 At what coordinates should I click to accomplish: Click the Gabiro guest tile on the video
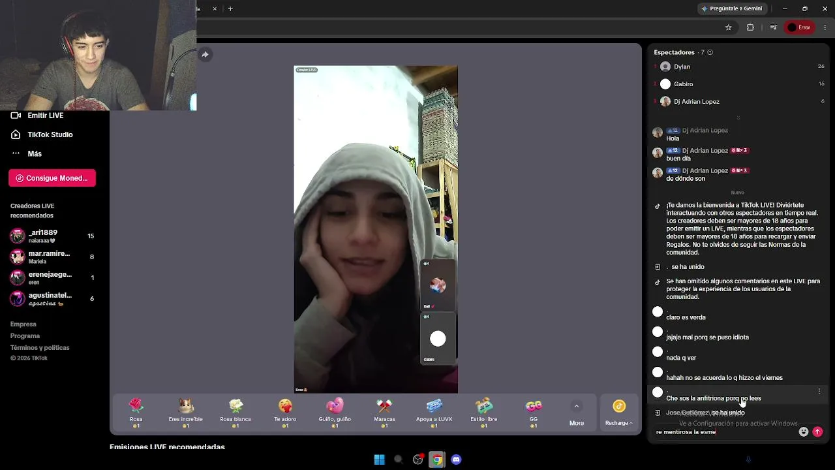click(438, 338)
